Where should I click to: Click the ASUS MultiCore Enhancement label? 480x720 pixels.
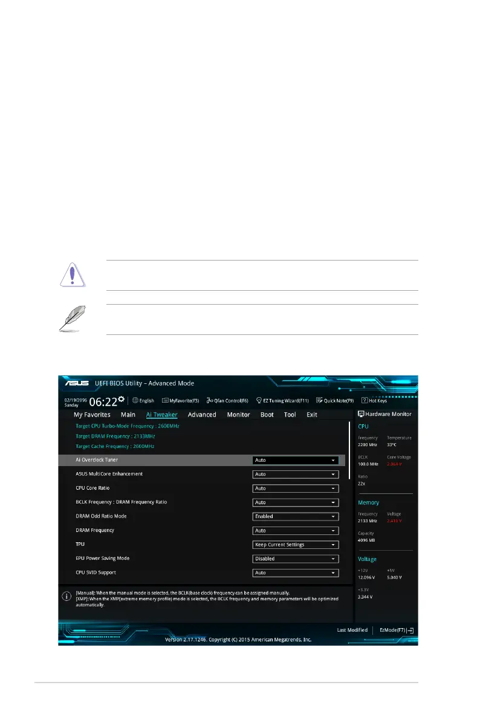[109, 474]
